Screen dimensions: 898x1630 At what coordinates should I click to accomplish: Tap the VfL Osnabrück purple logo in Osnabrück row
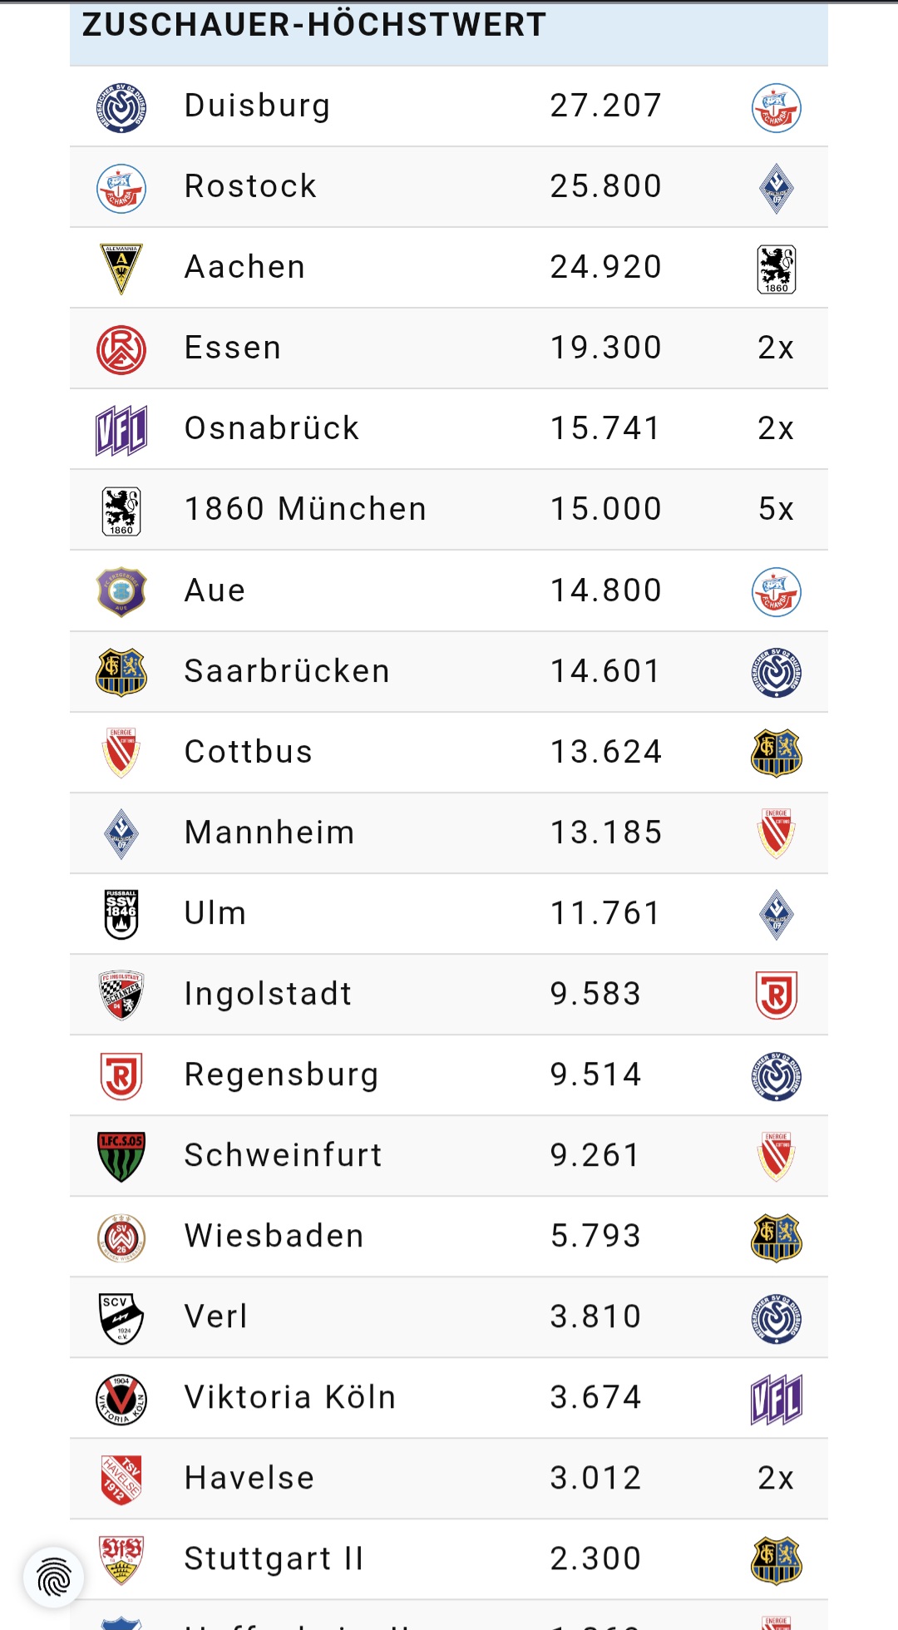click(x=121, y=430)
